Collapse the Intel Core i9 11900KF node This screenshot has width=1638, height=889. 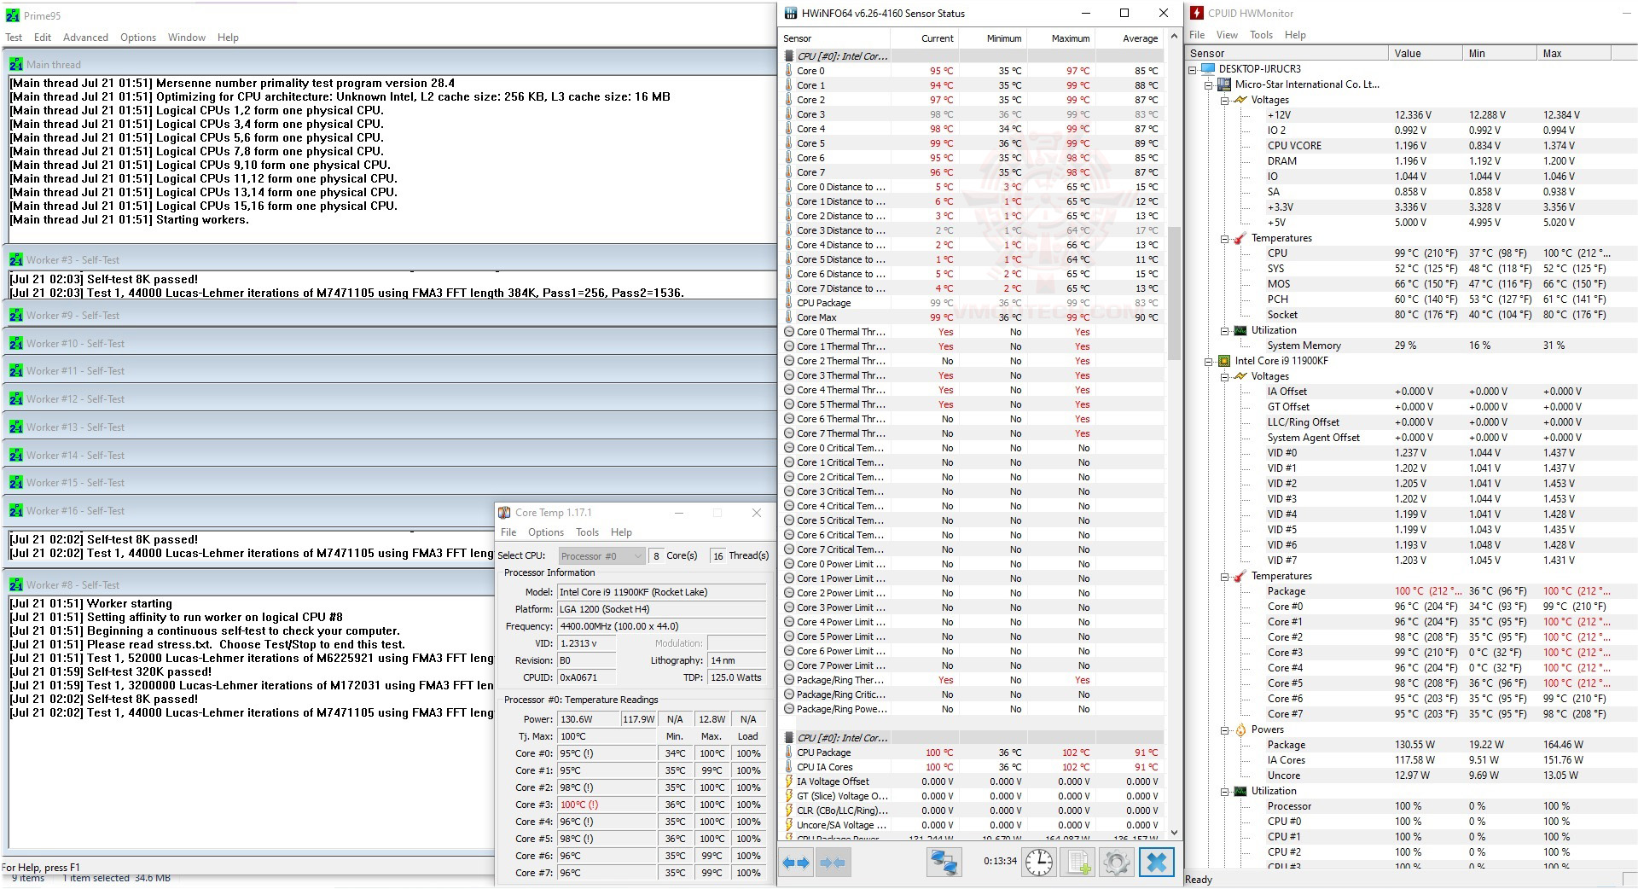point(1209,362)
